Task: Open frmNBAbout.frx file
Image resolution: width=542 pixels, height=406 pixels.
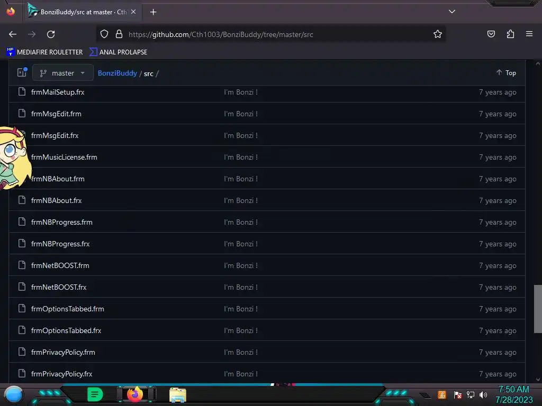Action: coord(56,200)
